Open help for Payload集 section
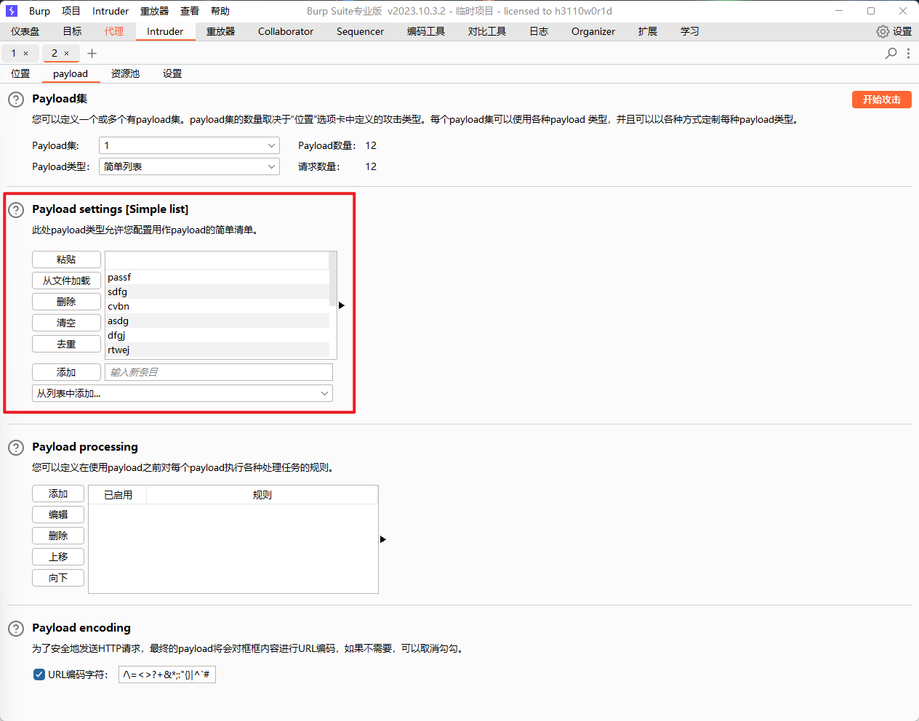Viewport: 919px width, 721px height. (x=16, y=100)
